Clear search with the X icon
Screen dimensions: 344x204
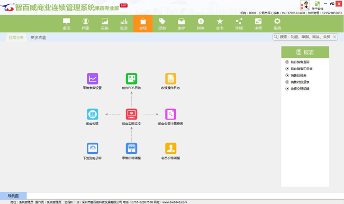[334, 37]
